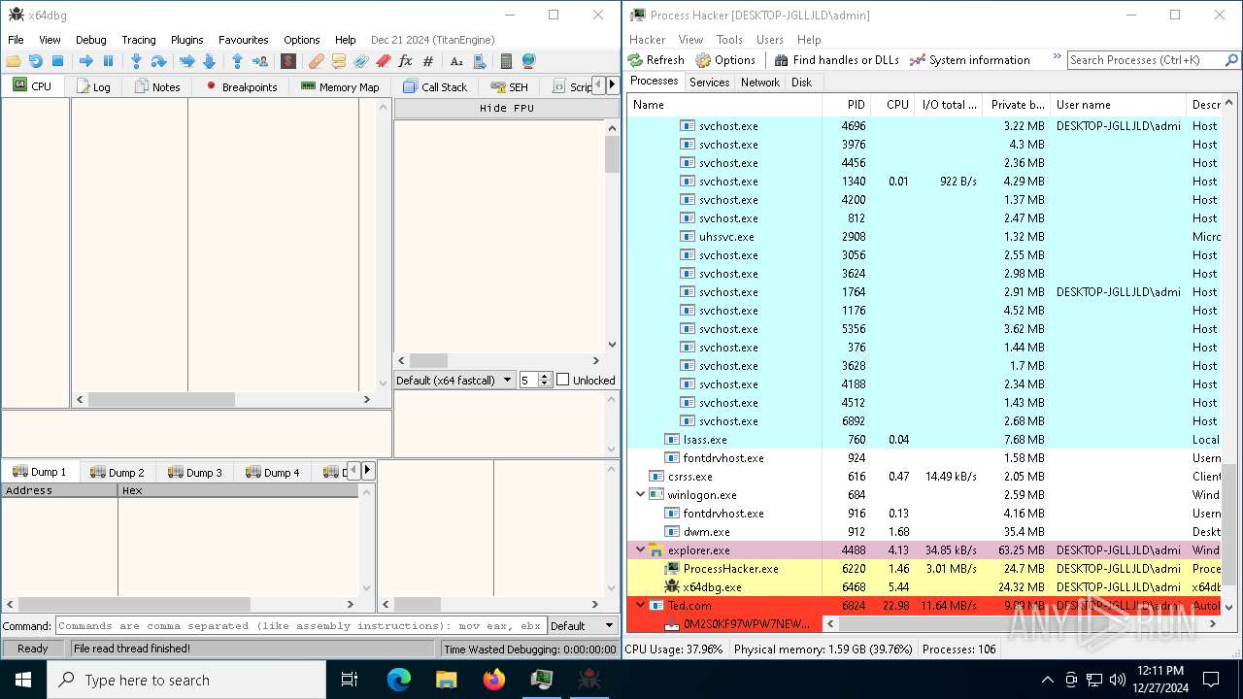Click the search magnifier icon in Process Hacker
Viewport: 1243px width, 699px height.
(1231, 60)
